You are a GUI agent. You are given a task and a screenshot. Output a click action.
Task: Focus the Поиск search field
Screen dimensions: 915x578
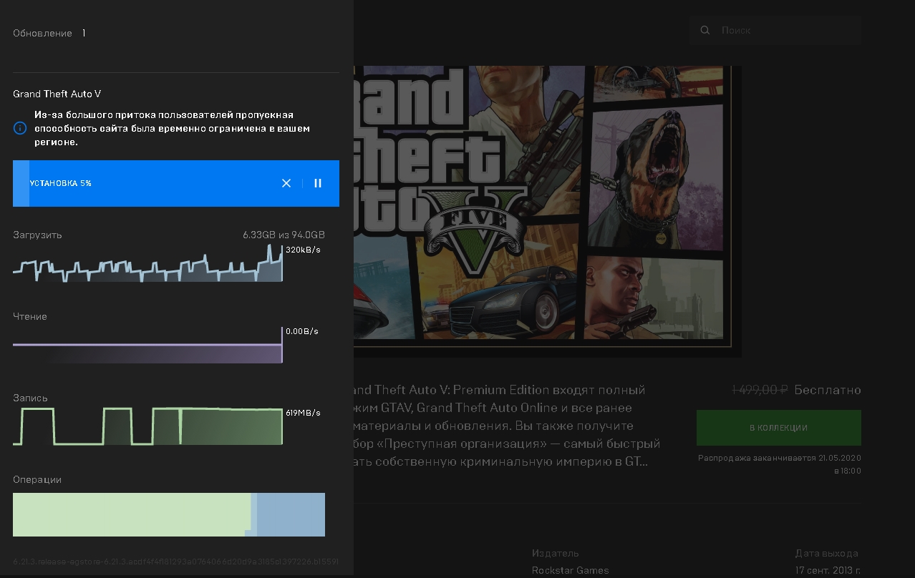[x=775, y=30]
